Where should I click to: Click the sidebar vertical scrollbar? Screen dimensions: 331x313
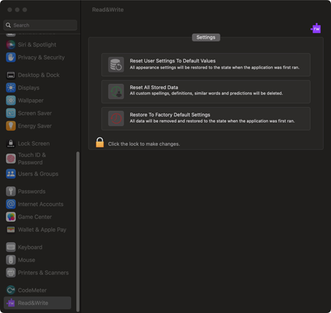78,231
